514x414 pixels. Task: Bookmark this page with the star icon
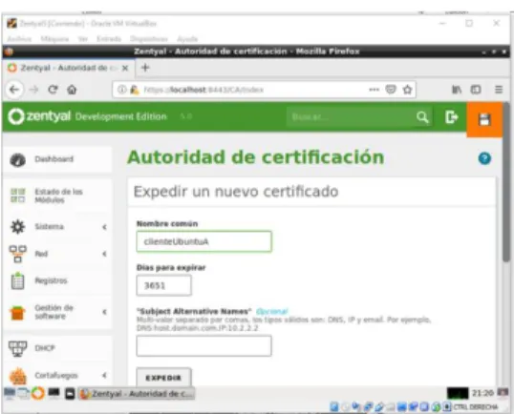coord(407,90)
